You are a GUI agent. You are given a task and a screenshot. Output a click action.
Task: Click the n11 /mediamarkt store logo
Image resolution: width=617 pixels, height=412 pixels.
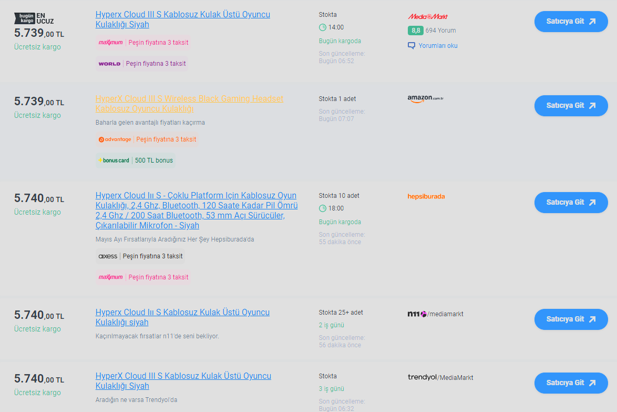pos(435,314)
